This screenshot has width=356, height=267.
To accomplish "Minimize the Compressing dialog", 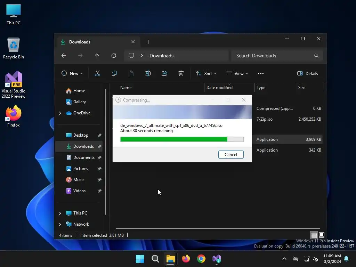I will point(212,100).
